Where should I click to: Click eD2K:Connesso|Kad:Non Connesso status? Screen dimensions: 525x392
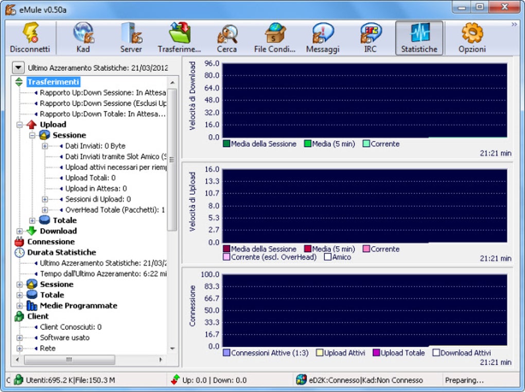[366, 380]
